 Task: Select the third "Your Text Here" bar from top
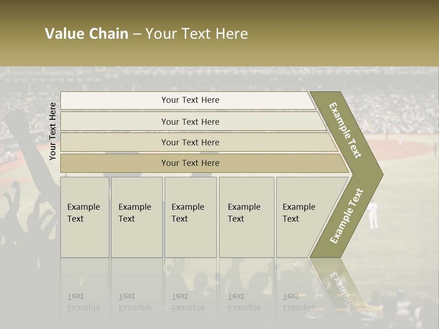[x=190, y=142]
